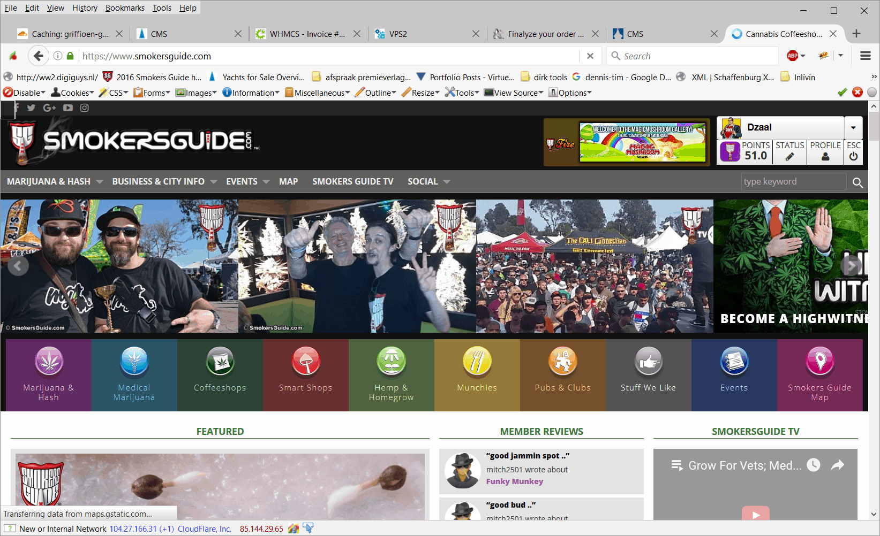Open the Events category icon
This screenshot has height=536, width=880.
pyautogui.click(x=734, y=362)
